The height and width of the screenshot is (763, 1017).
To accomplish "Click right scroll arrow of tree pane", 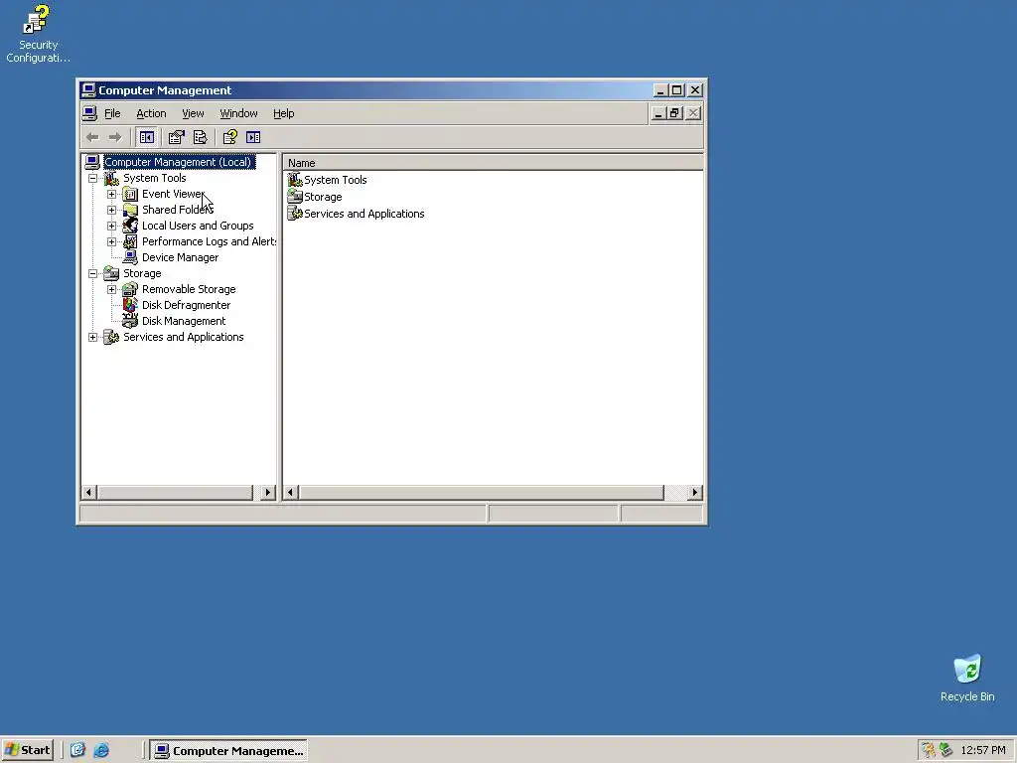I will point(267,493).
